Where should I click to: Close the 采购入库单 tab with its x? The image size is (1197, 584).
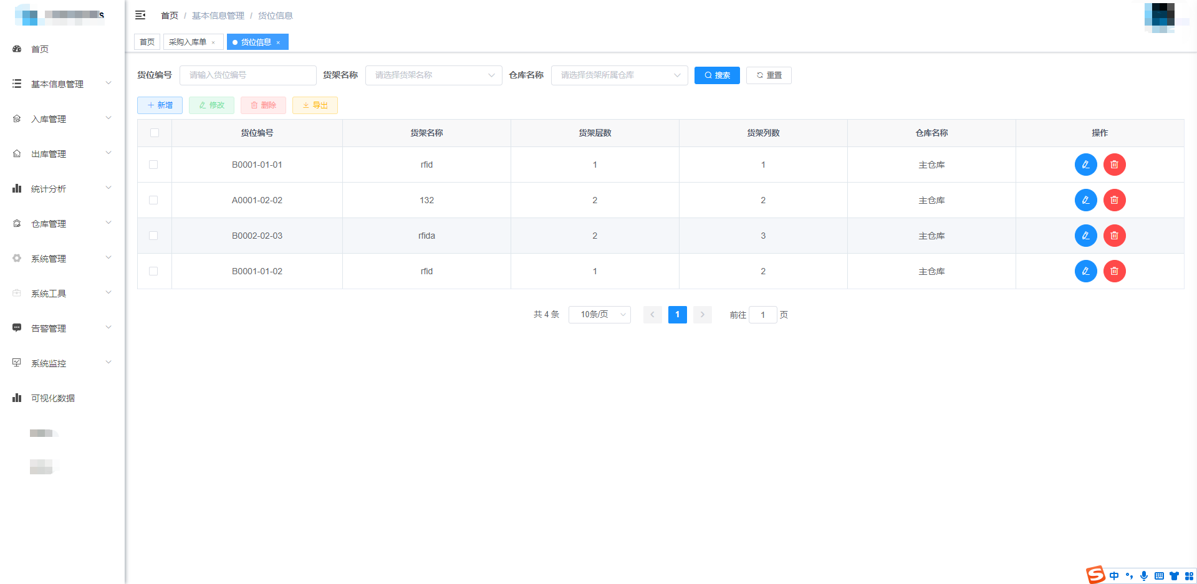(213, 42)
